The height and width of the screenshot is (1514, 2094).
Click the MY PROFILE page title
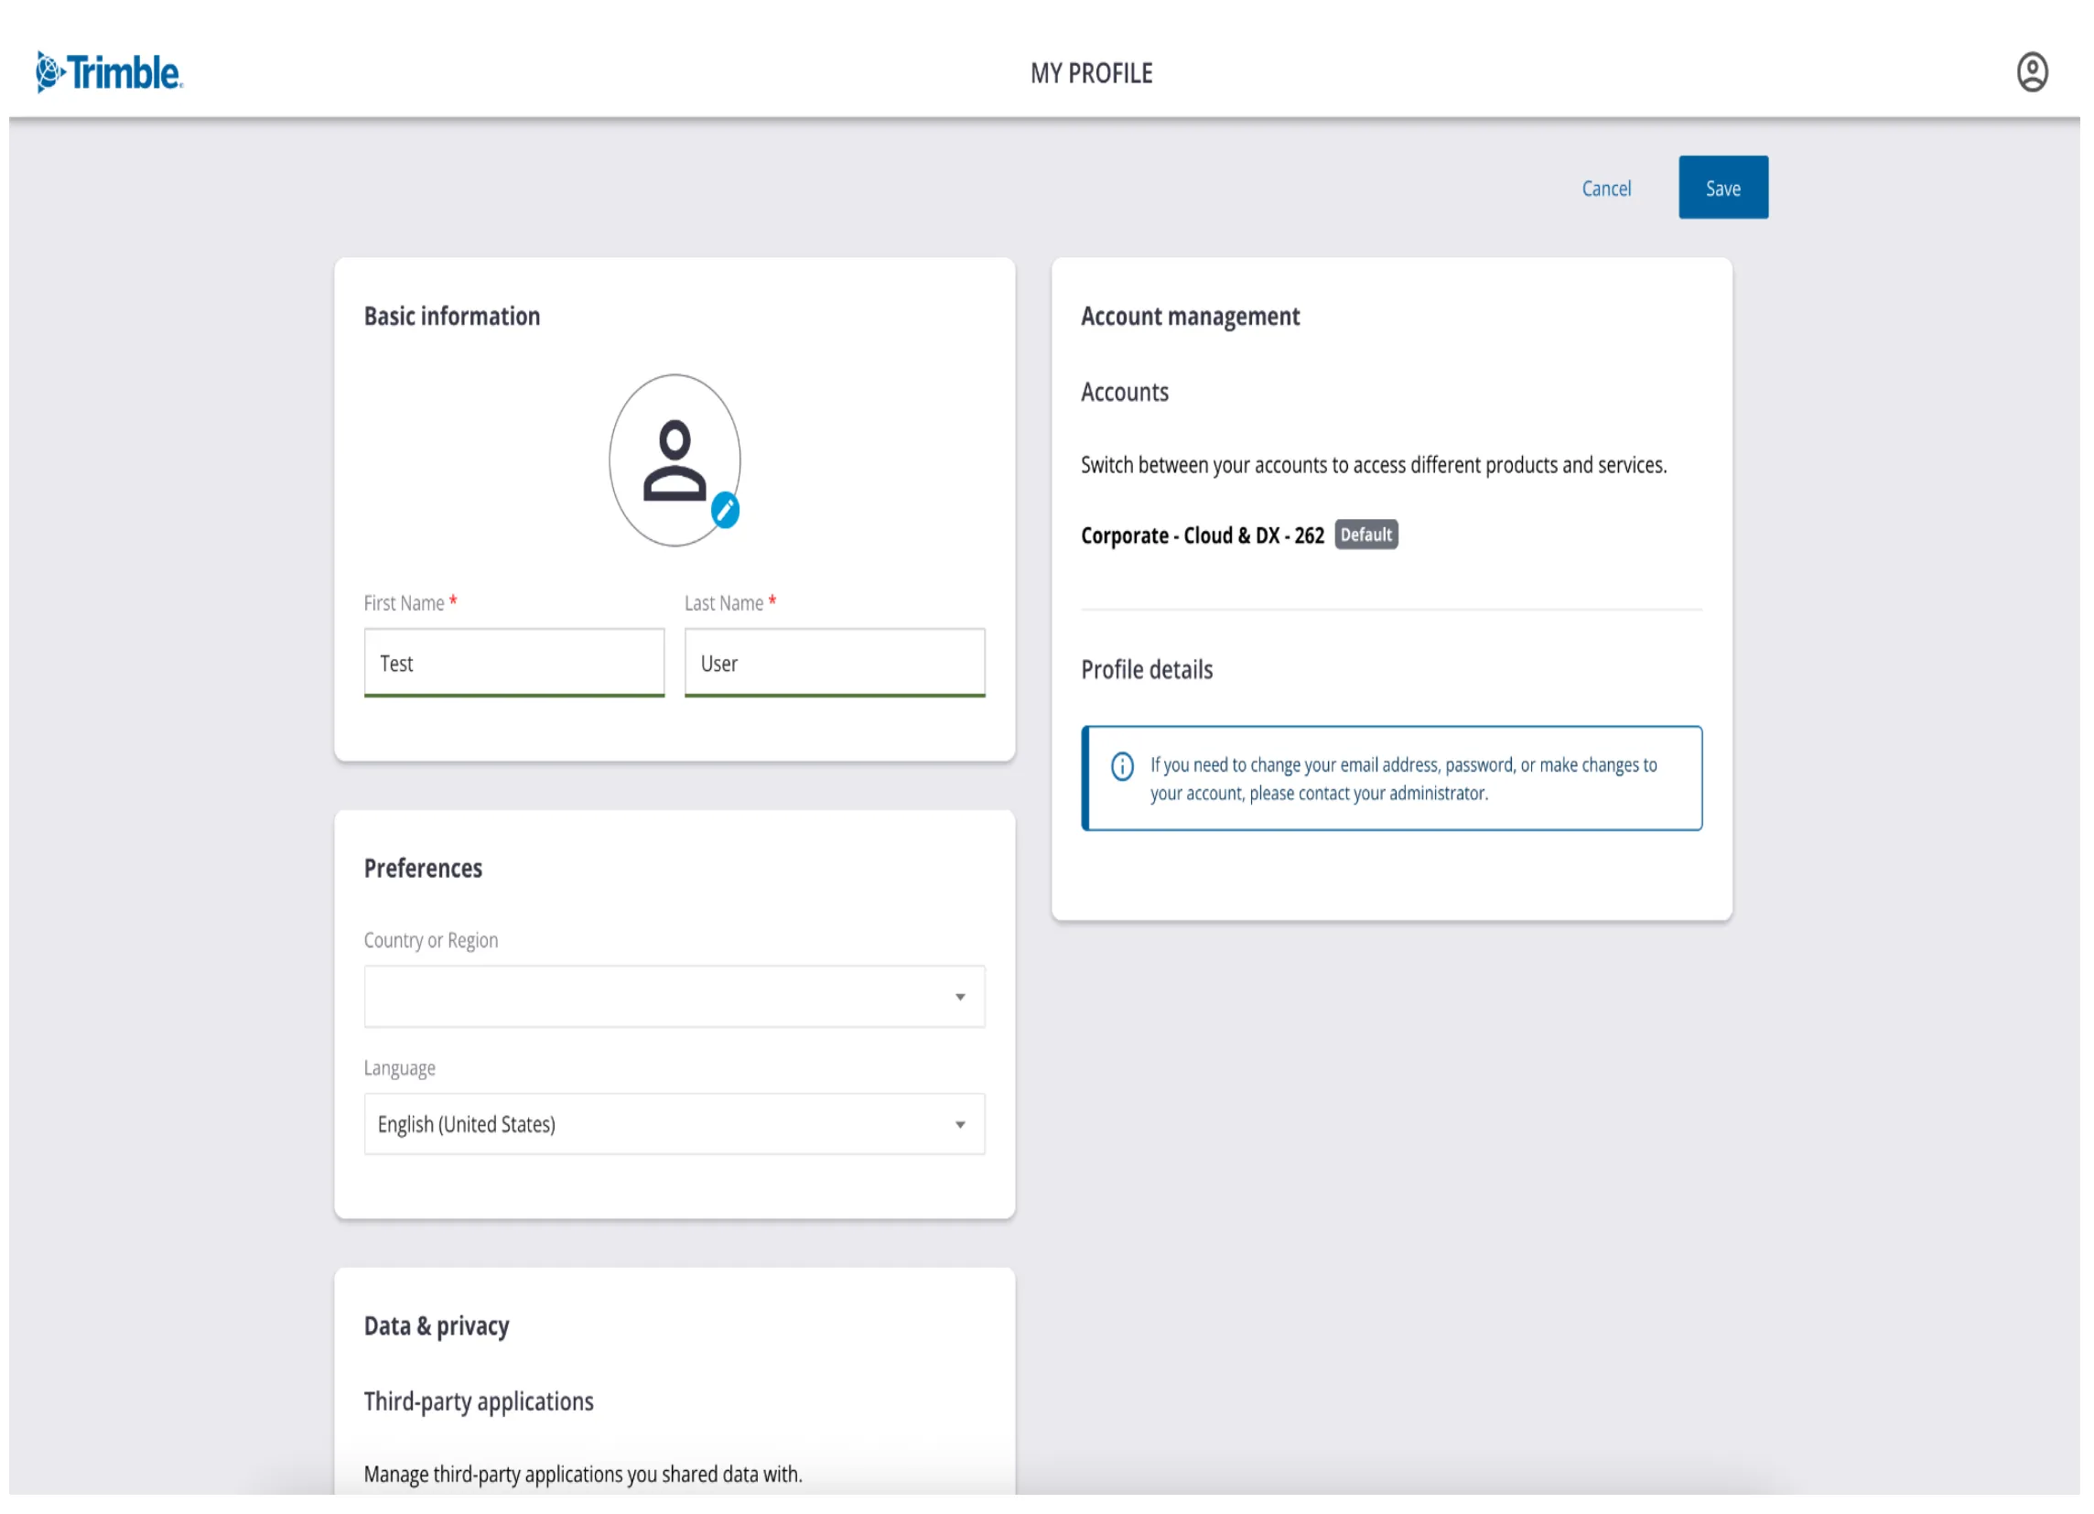1091,73
